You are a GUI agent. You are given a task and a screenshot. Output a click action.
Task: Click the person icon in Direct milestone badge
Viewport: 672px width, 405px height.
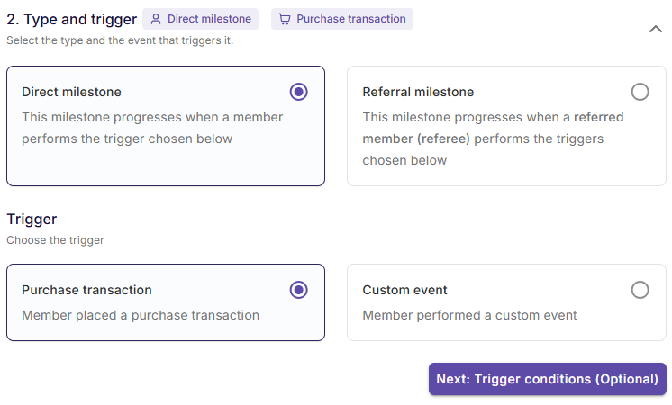(156, 19)
